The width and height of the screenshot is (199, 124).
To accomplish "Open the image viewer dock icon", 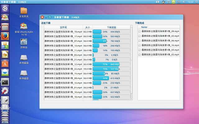I will (5, 55).
